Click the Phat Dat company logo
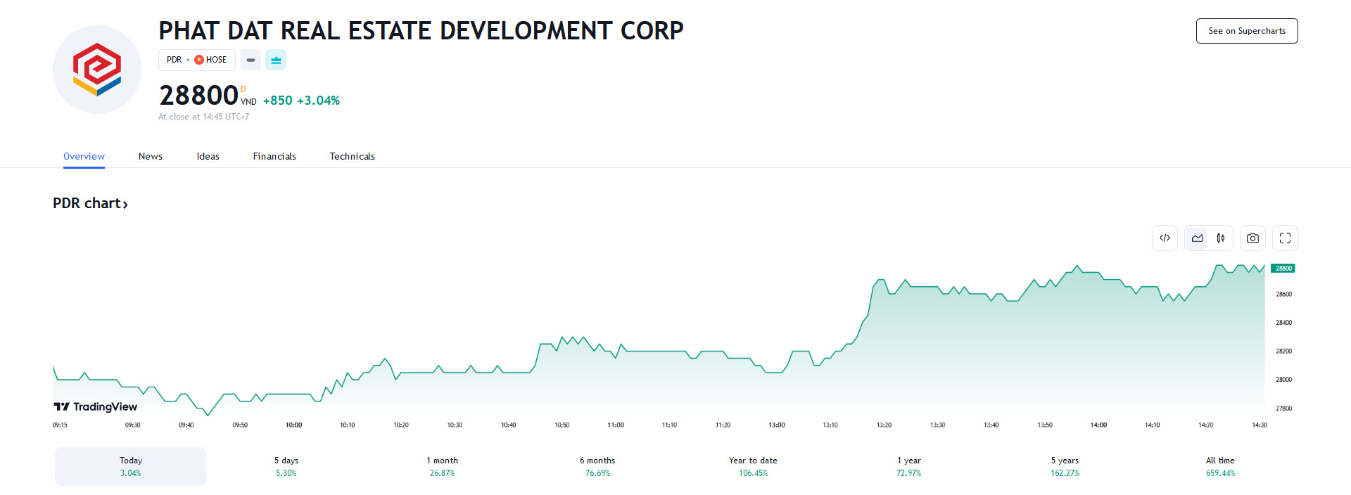 point(97,70)
